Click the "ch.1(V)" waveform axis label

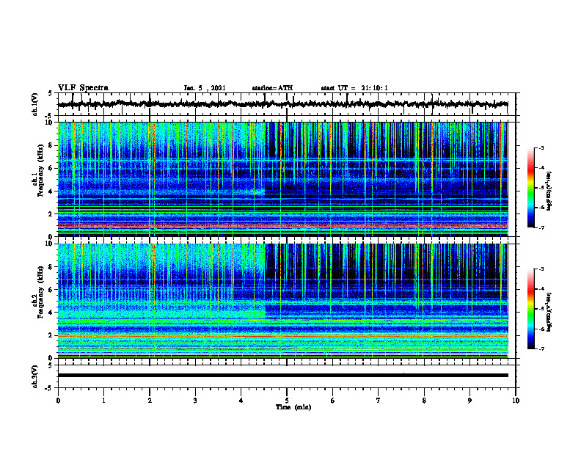point(35,104)
